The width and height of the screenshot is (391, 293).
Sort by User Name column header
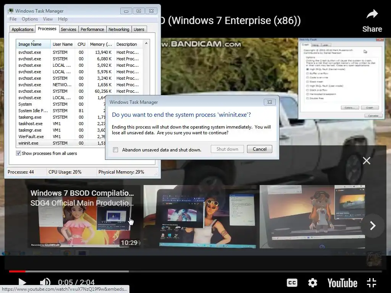63,44
